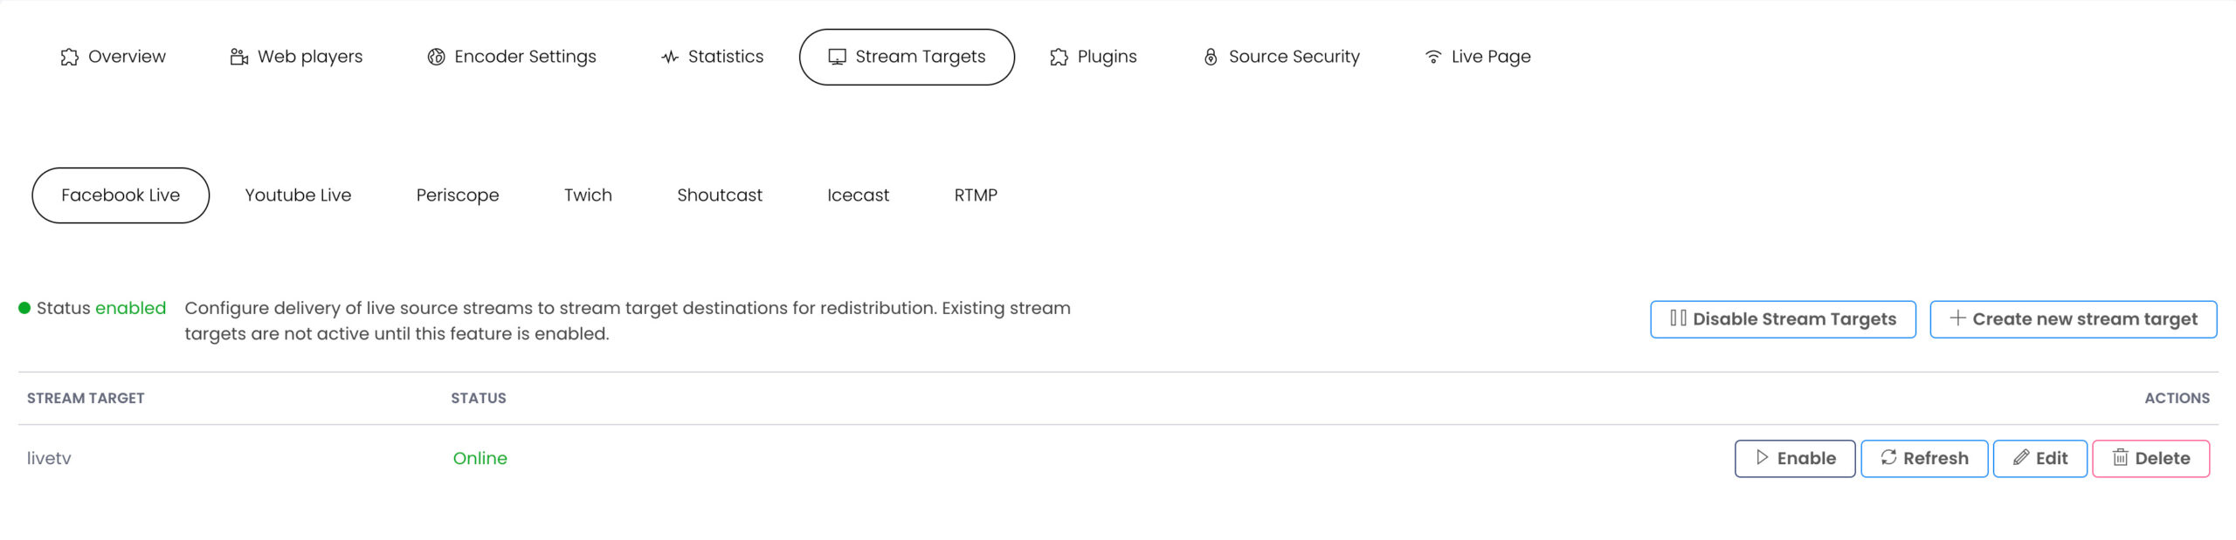The image size is (2236, 540).
Task: Click the Encoder Settings icon
Action: point(436,57)
